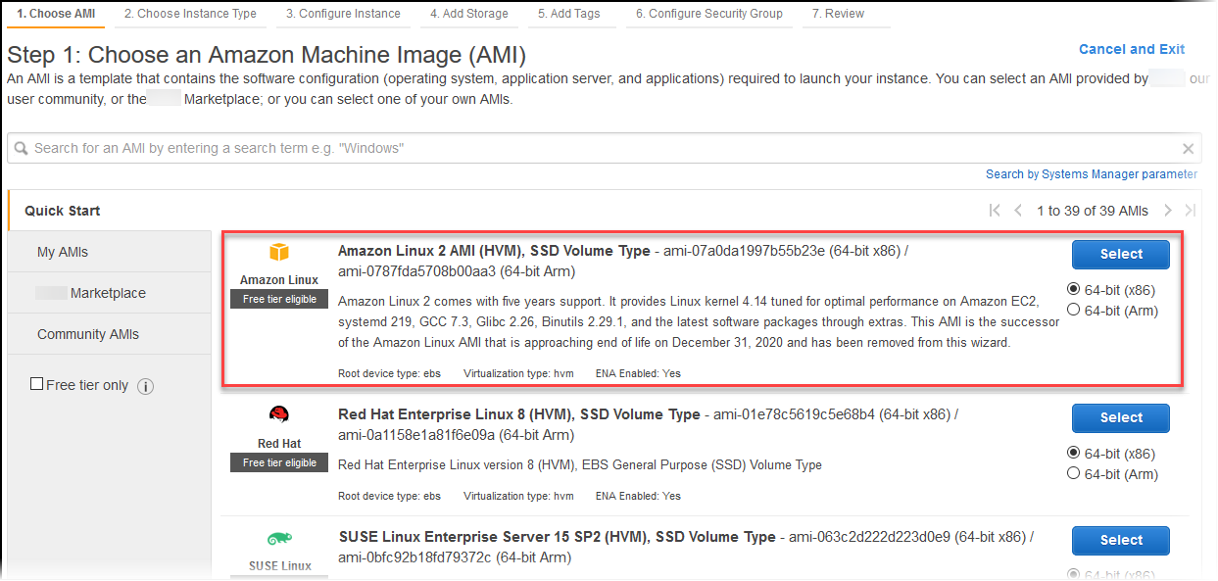
Task: Select 64-bit (Arm) for Amazon Linux 2
Action: click(1075, 311)
